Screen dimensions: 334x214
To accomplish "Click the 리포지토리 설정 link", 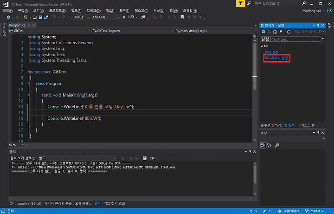I will [276, 58].
